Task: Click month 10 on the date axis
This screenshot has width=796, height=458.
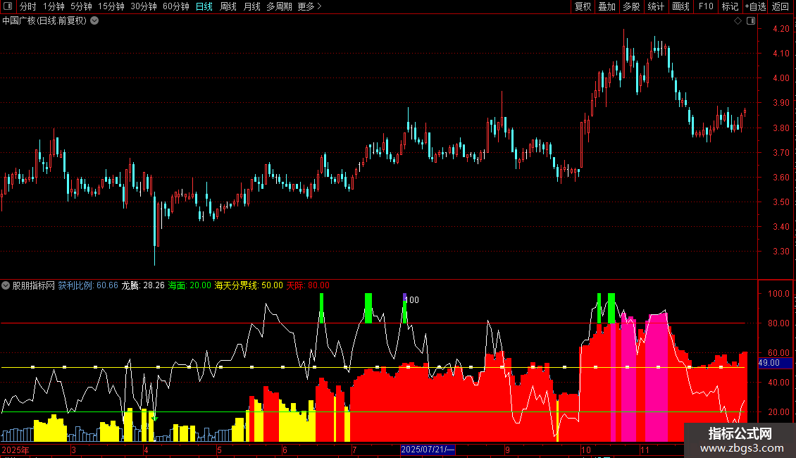Action: click(x=586, y=450)
